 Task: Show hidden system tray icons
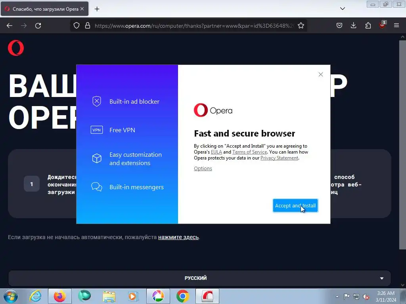pyautogui.click(x=337, y=296)
